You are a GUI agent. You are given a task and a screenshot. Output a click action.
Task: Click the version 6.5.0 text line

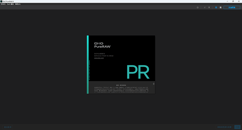104,56
